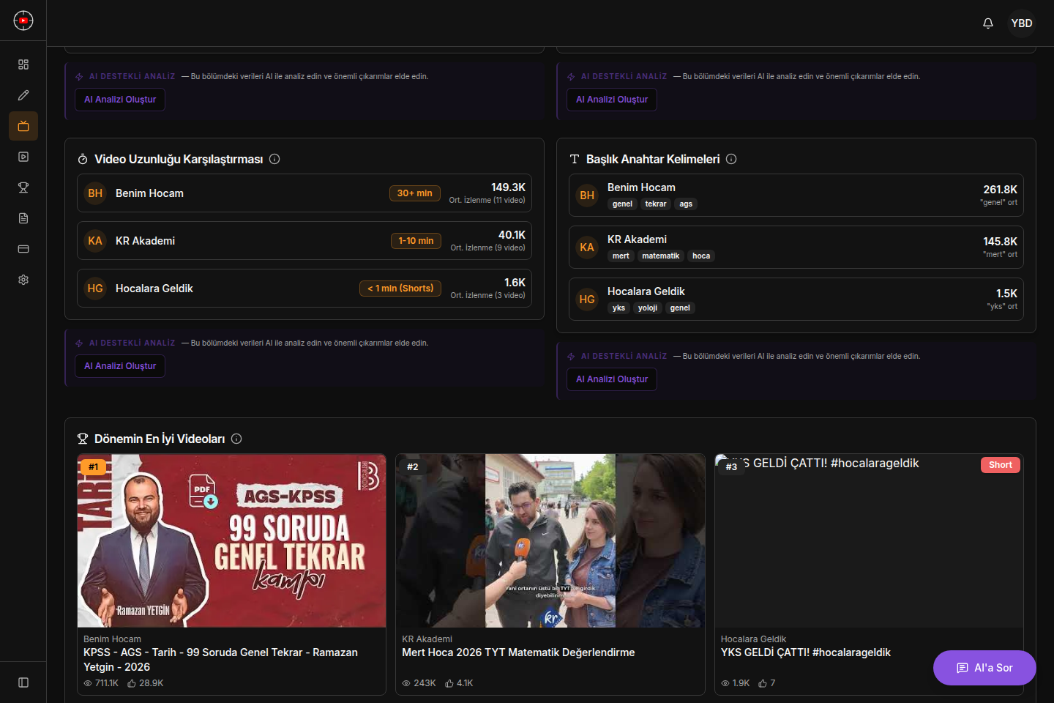Screen dimensions: 1054x703
Task: Open the dashboard grid icon in sidebar
Action: coord(23,64)
